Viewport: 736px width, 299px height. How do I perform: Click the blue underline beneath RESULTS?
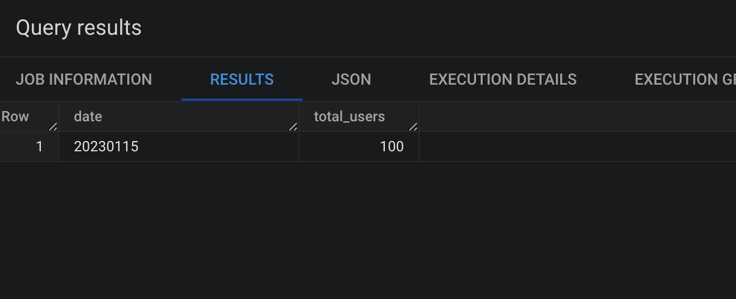click(x=242, y=99)
